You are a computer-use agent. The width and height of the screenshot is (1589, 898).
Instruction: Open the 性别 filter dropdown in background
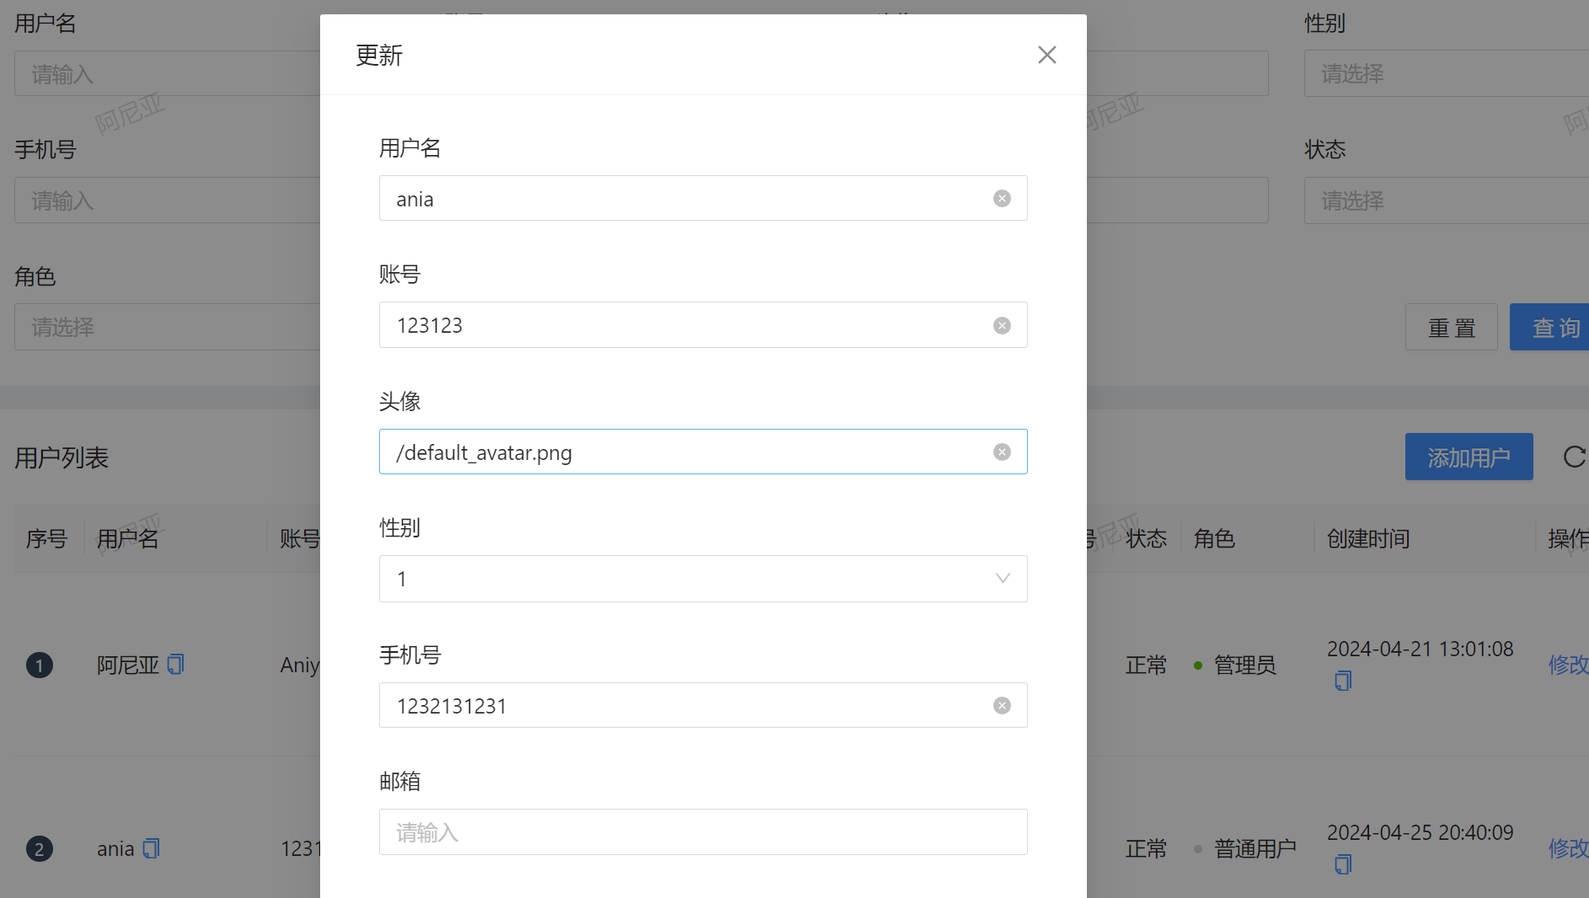pos(1446,74)
